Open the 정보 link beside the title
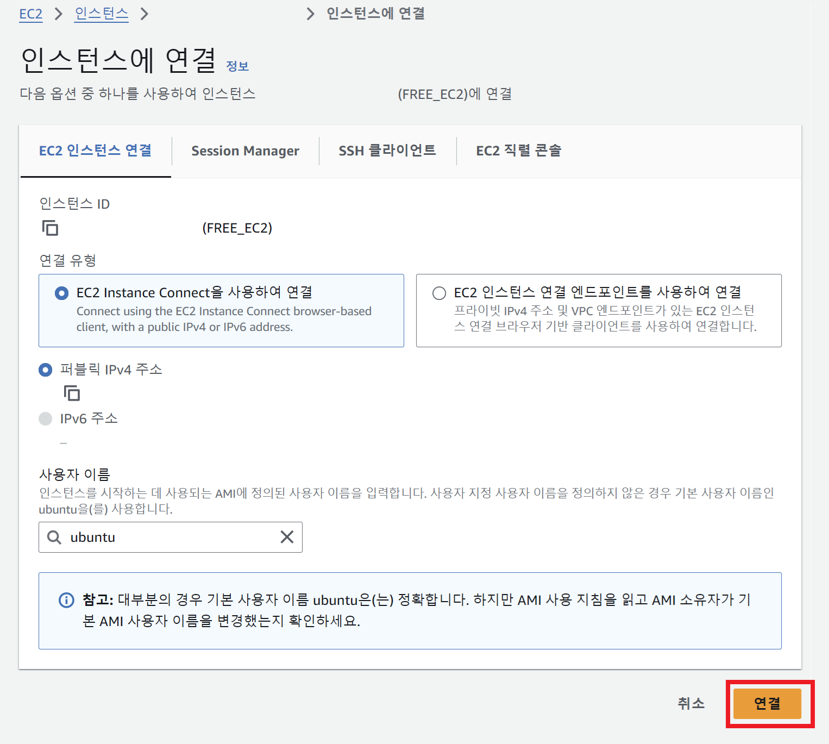Screen dimensions: 829x744 pos(237,66)
